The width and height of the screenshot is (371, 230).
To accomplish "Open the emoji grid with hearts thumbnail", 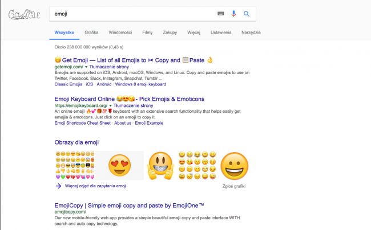I will (74, 165).
